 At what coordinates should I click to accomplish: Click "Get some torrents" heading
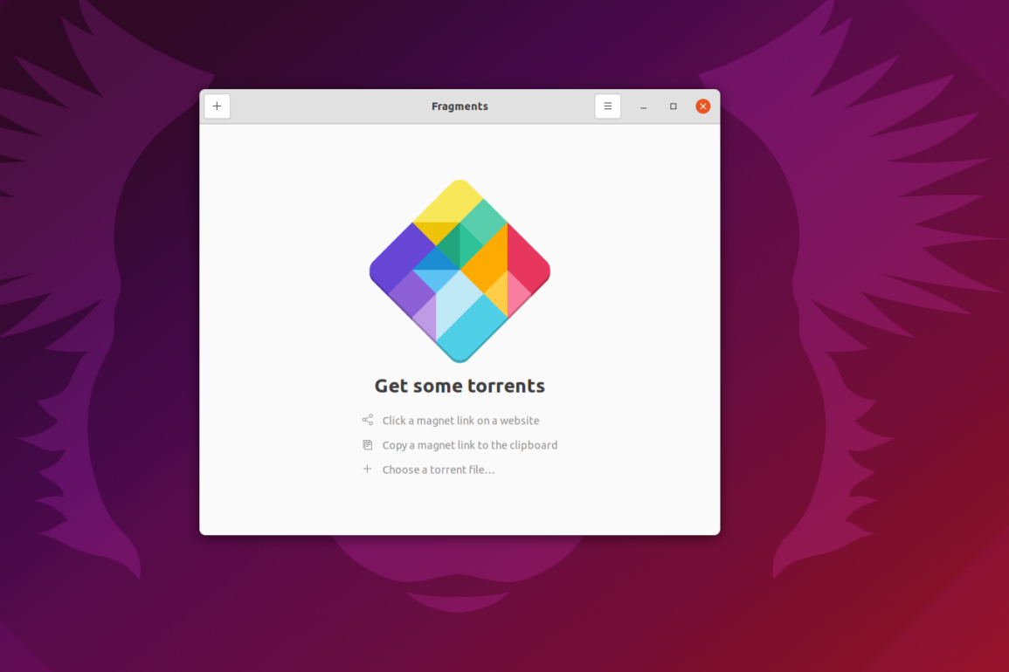click(x=460, y=386)
